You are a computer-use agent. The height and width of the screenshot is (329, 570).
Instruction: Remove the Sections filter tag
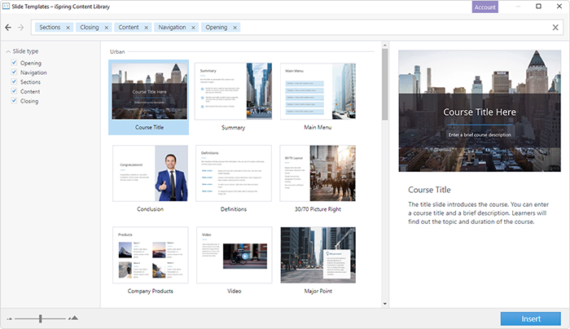pos(68,28)
